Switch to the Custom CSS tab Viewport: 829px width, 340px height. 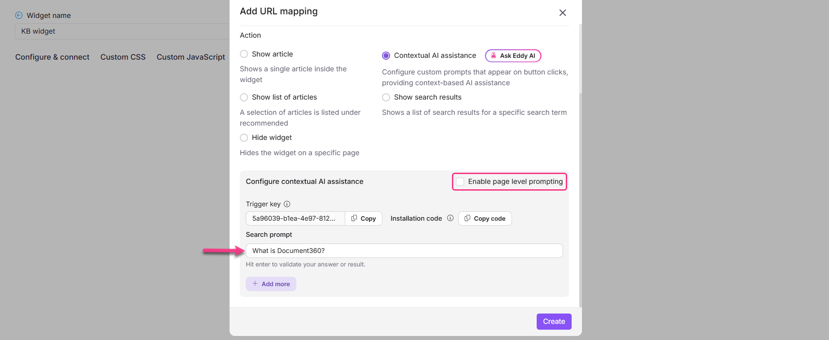pyautogui.click(x=123, y=57)
